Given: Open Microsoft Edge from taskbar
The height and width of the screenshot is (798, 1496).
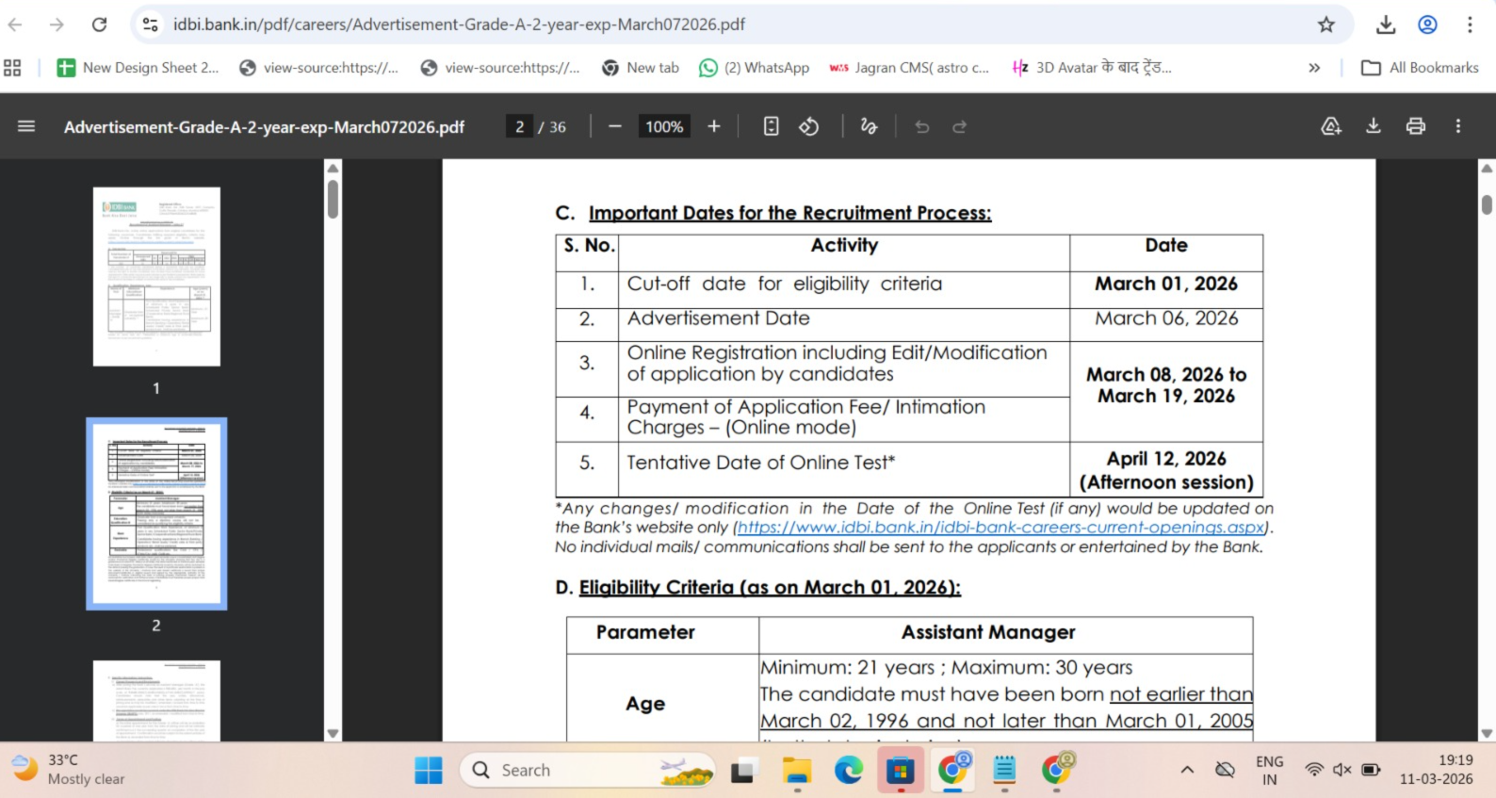Looking at the screenshot, I should pyautogui.click(x=849, y=771).
